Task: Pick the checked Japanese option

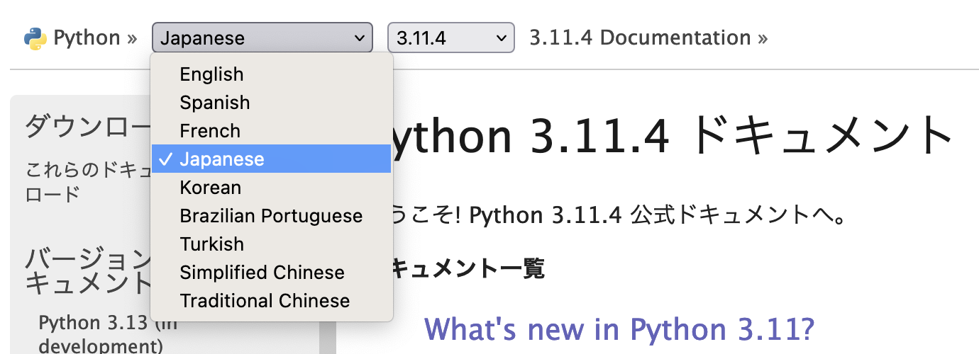Action: pyautogui.click(x=221, y=159)
